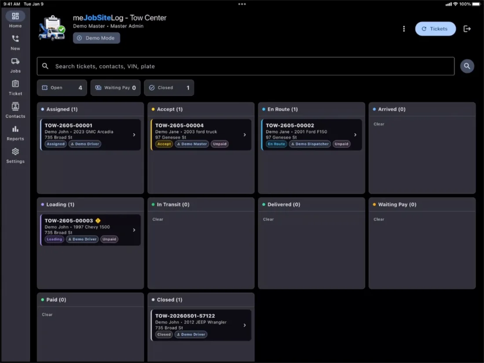The height and width of the screenshot is (363, 484).
Task: Click Demo Driver tag on TOW-20260501-57122
Action: [191, 334]
